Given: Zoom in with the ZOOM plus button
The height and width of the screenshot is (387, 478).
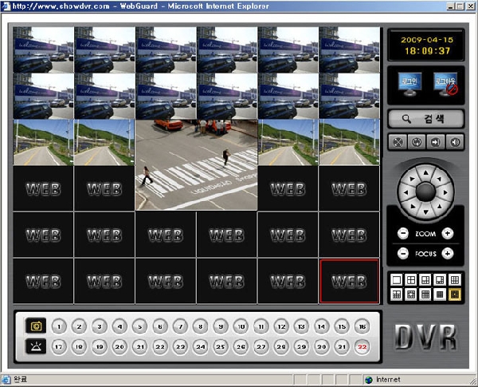Looking at the screenshot, I should 448,234.
